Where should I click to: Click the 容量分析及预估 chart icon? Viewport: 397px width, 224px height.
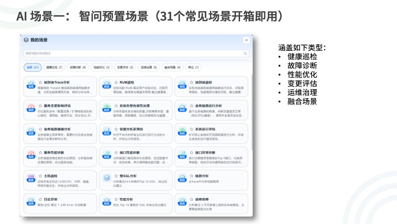(x=107, y=131)
